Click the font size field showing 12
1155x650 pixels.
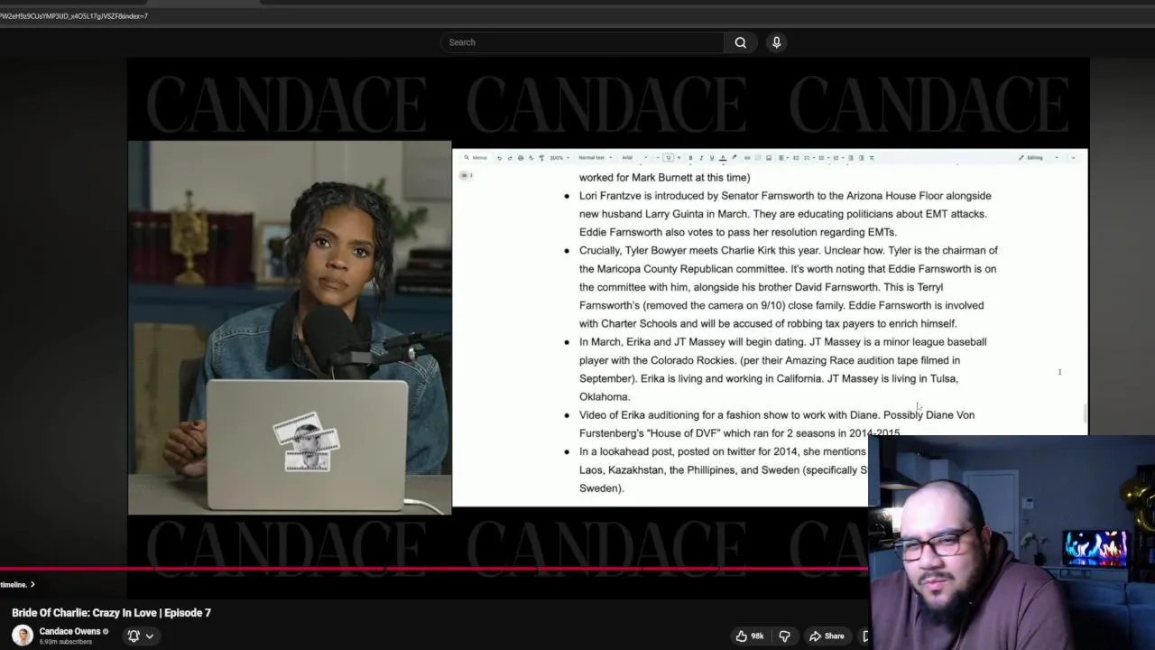point(668,158)
